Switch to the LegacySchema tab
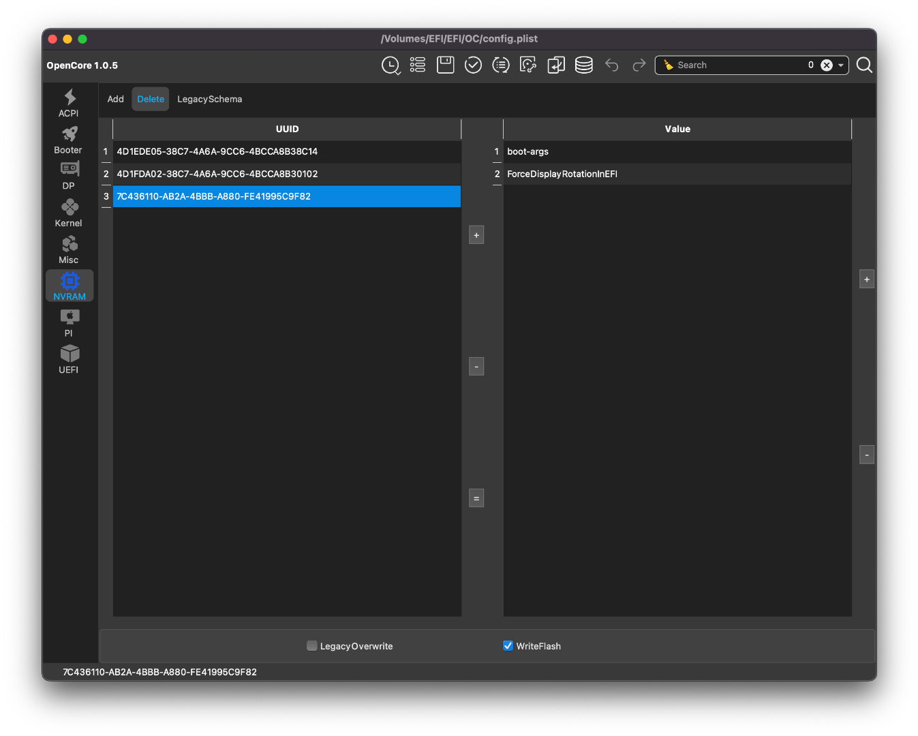The image size is (918, 736). click(209, 99)
